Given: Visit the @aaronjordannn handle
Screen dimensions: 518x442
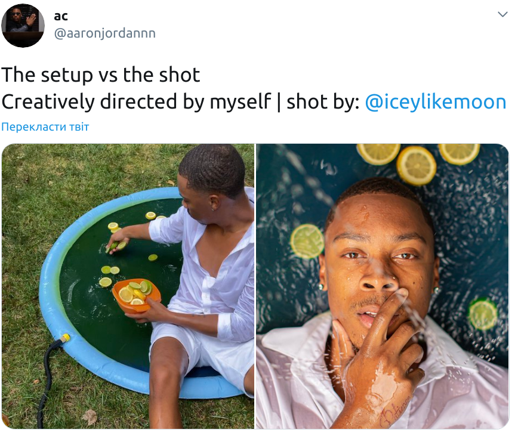Looking at the screenshot, I should click(105, 33).
